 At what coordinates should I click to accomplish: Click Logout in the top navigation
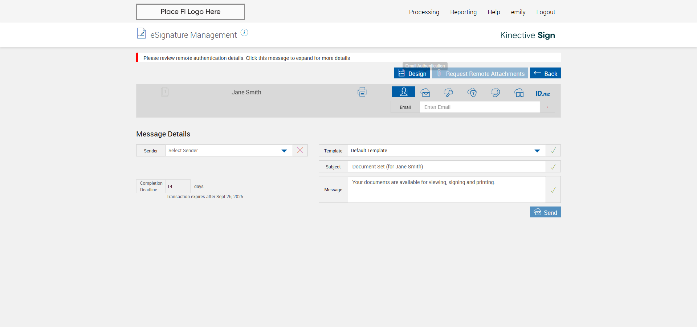pos(546,12)
